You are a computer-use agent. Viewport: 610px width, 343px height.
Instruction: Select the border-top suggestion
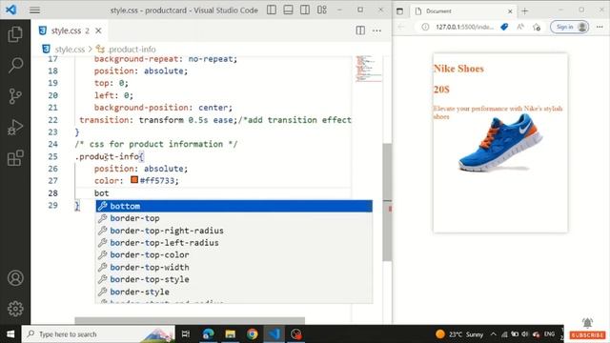[x=234, y=218]
